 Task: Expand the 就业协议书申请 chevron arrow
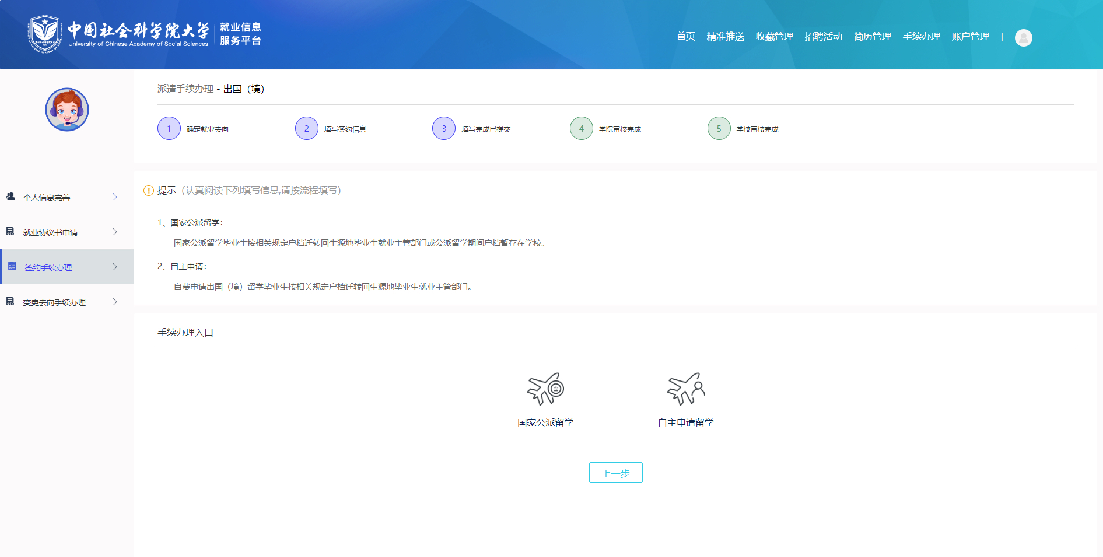tap(115, 232)
